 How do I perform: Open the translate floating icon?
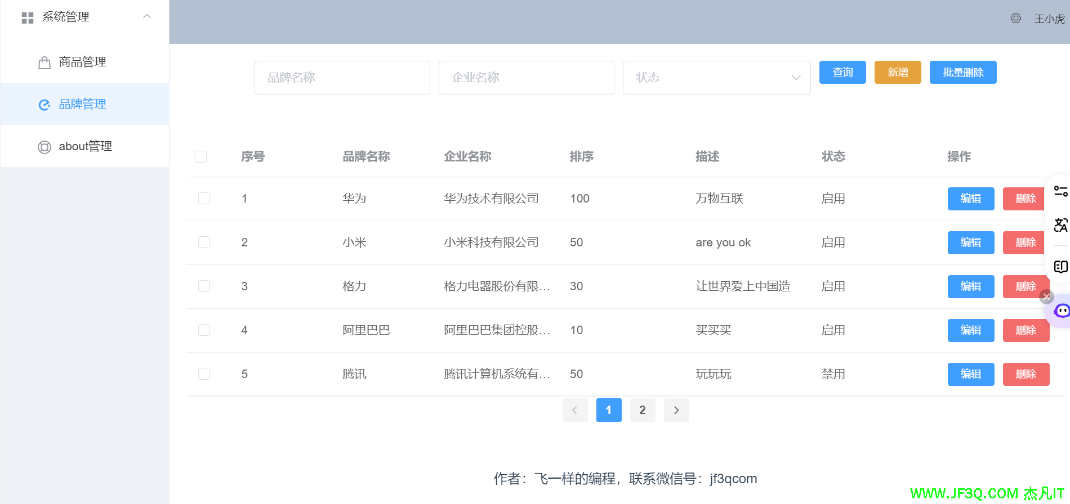[x=1060, y=225]
